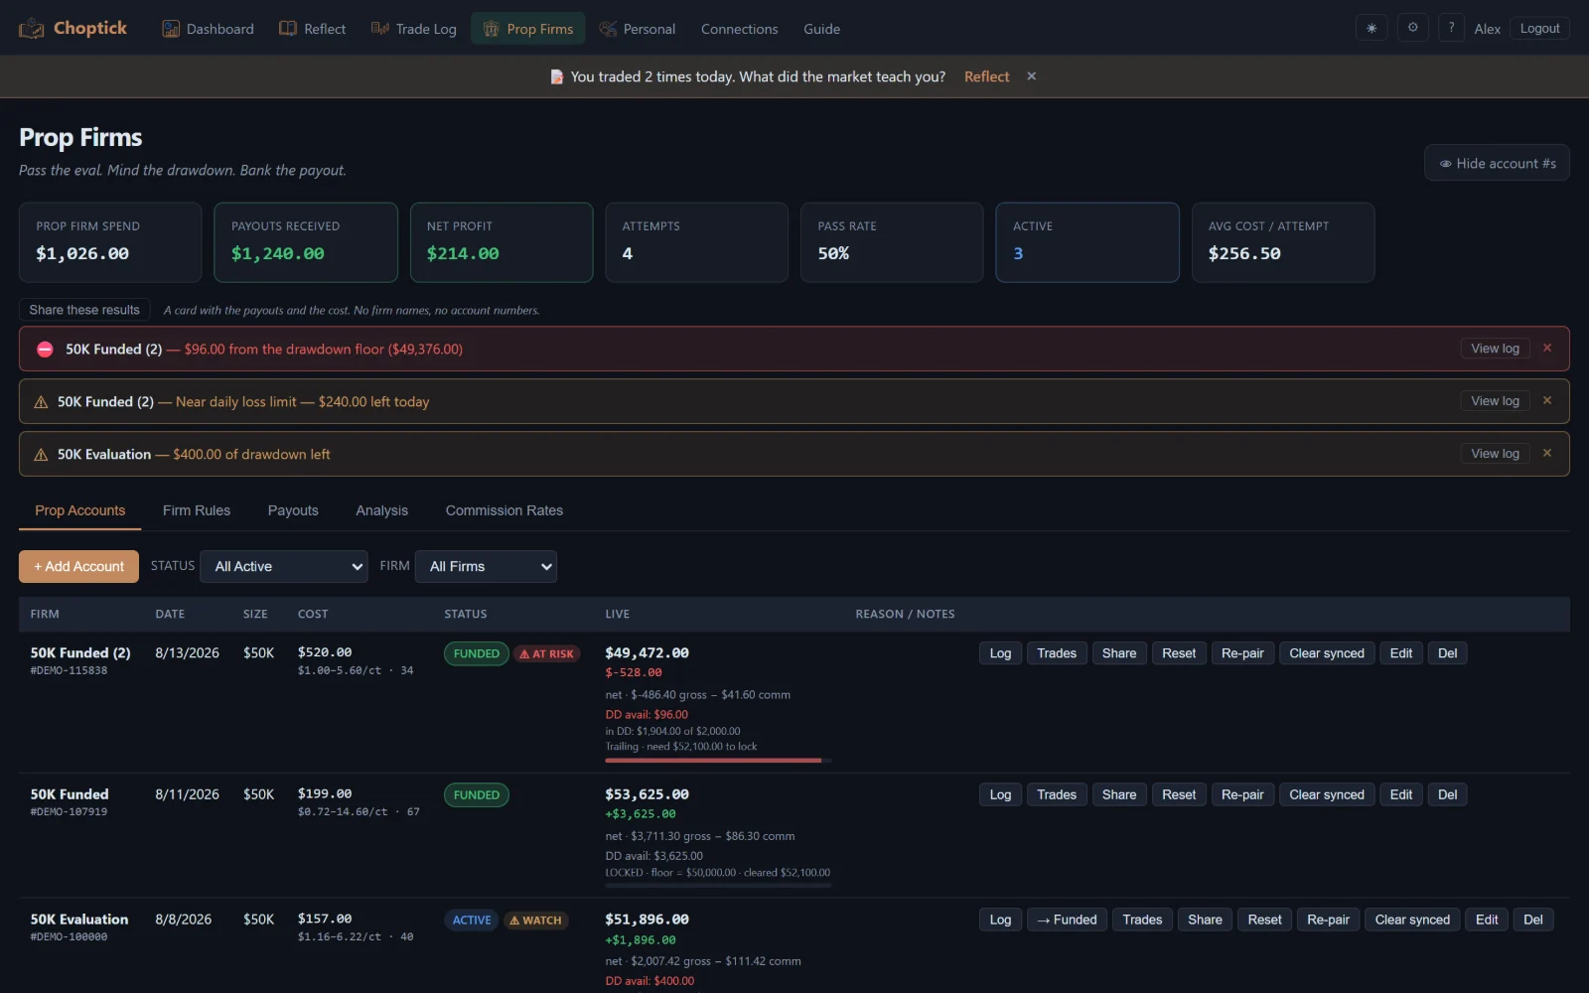This screenshot has width=1589, height=993.
Task: Click the Active accounts count card
Action: click(x=1087, y=242)
